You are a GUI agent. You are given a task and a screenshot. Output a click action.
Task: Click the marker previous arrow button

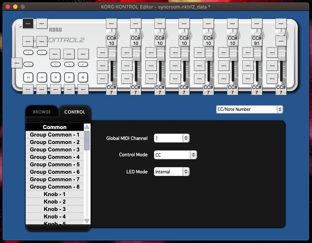[x=69, y=64]
